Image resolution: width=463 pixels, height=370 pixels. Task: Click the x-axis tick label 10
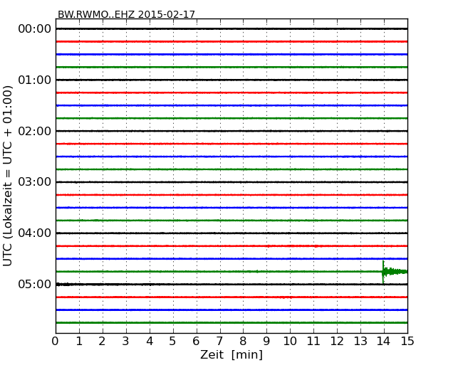point(290,342)
